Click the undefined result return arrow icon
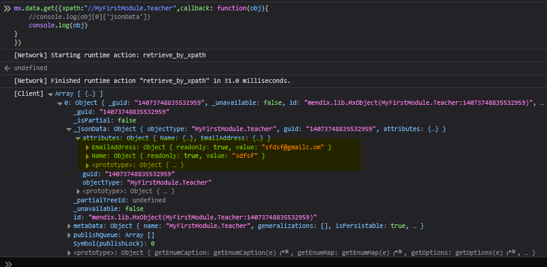This screenshot has width=547, height=267. [7, 68]
